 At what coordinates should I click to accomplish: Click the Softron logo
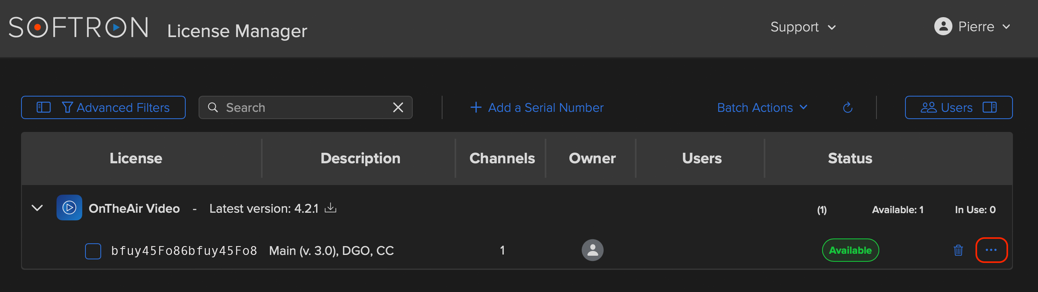[79, 27]
